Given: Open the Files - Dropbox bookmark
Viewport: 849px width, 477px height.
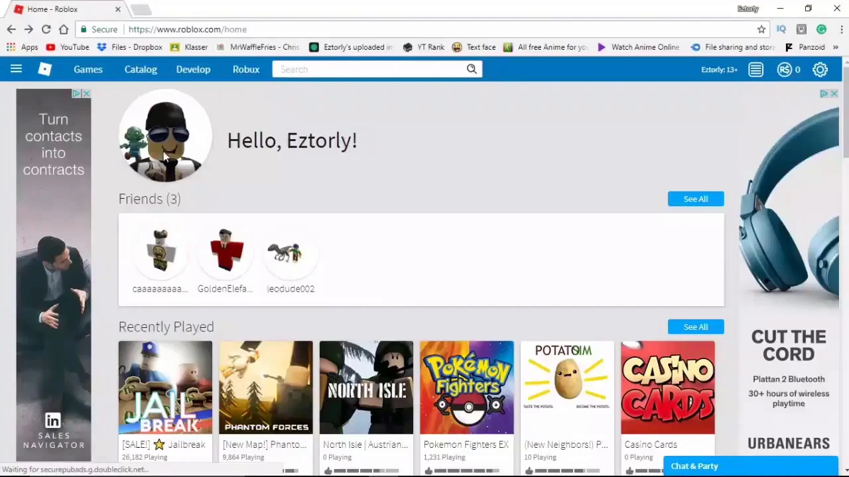Looking at the screenshot, I should 129,47.
